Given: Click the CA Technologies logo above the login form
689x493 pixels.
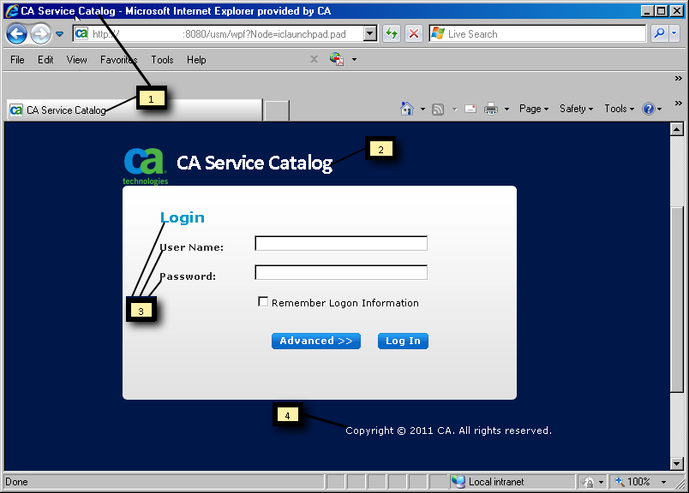Looking at the screenshot, I should 145,163.
